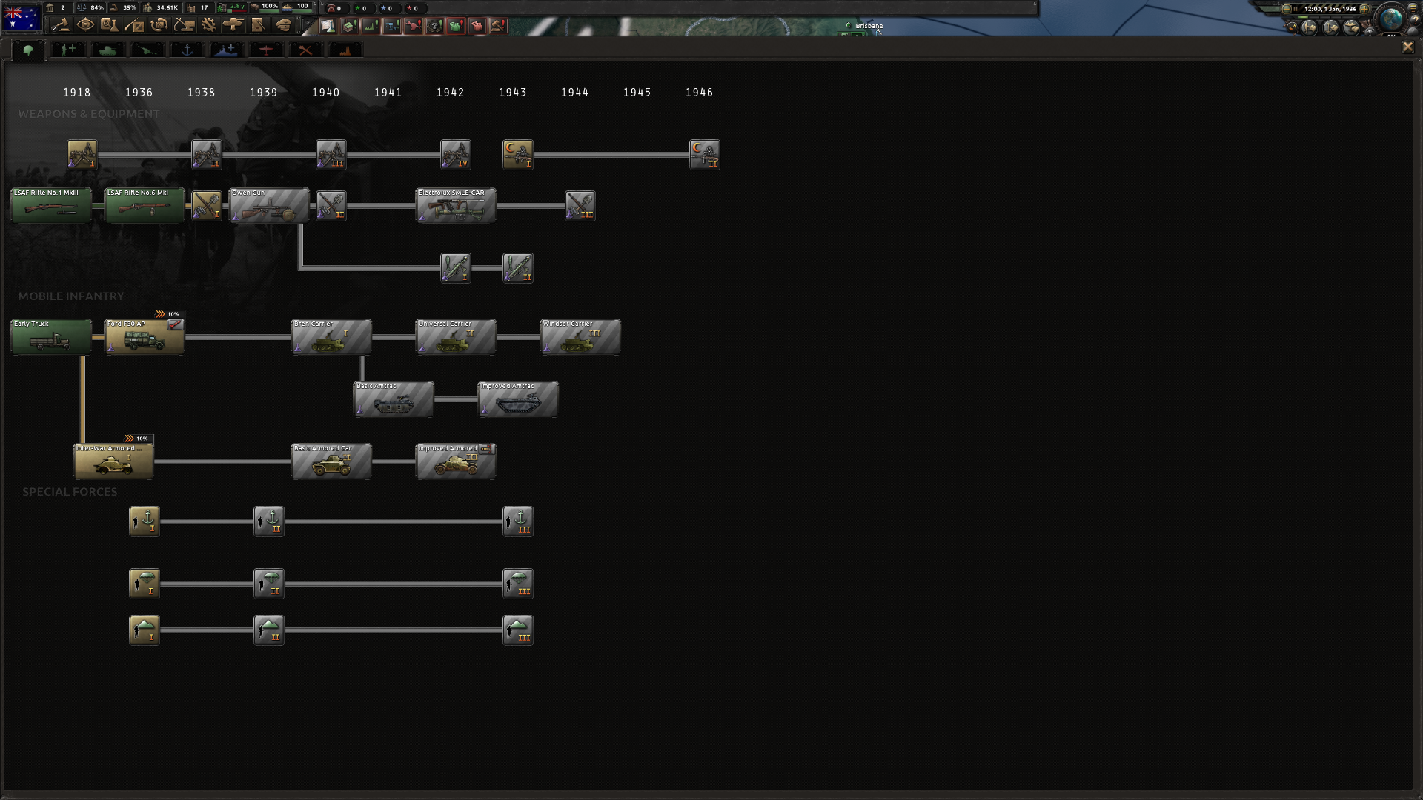Select the Windsor Carrier technology

580,337
